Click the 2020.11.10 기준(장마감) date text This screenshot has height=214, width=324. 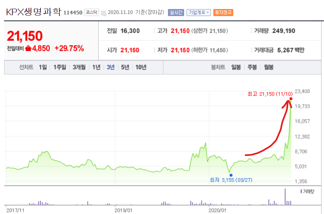tap(136, 12)
